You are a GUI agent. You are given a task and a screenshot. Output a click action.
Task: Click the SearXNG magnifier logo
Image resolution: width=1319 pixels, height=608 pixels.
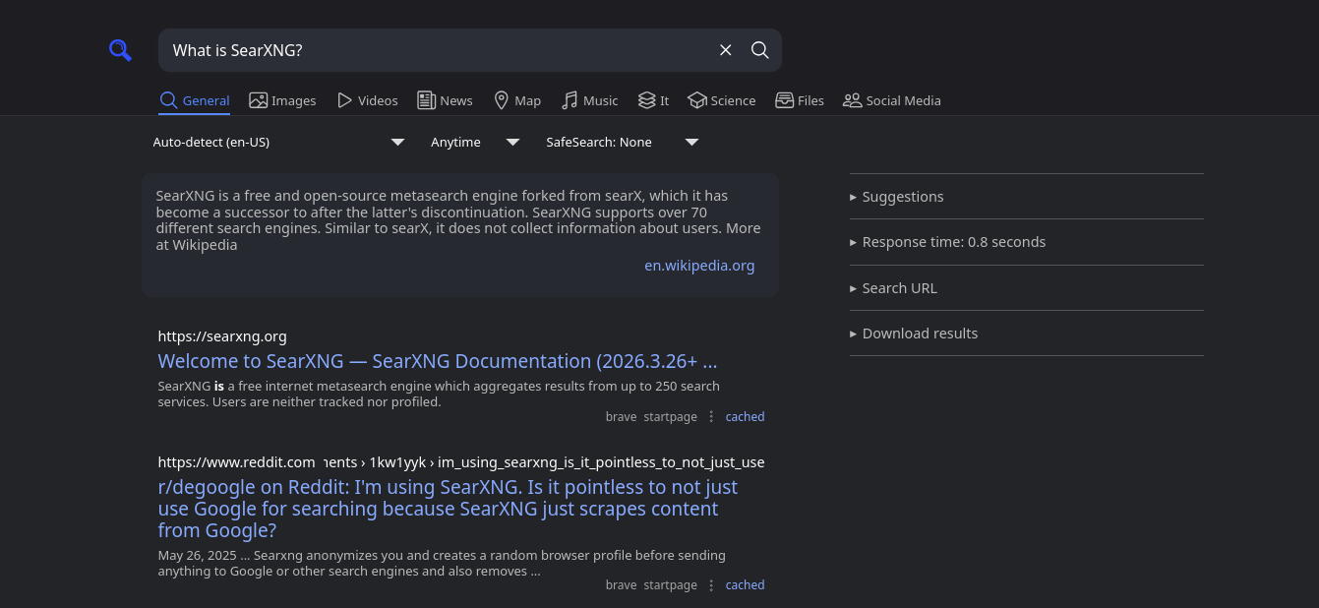coord(120,50)
